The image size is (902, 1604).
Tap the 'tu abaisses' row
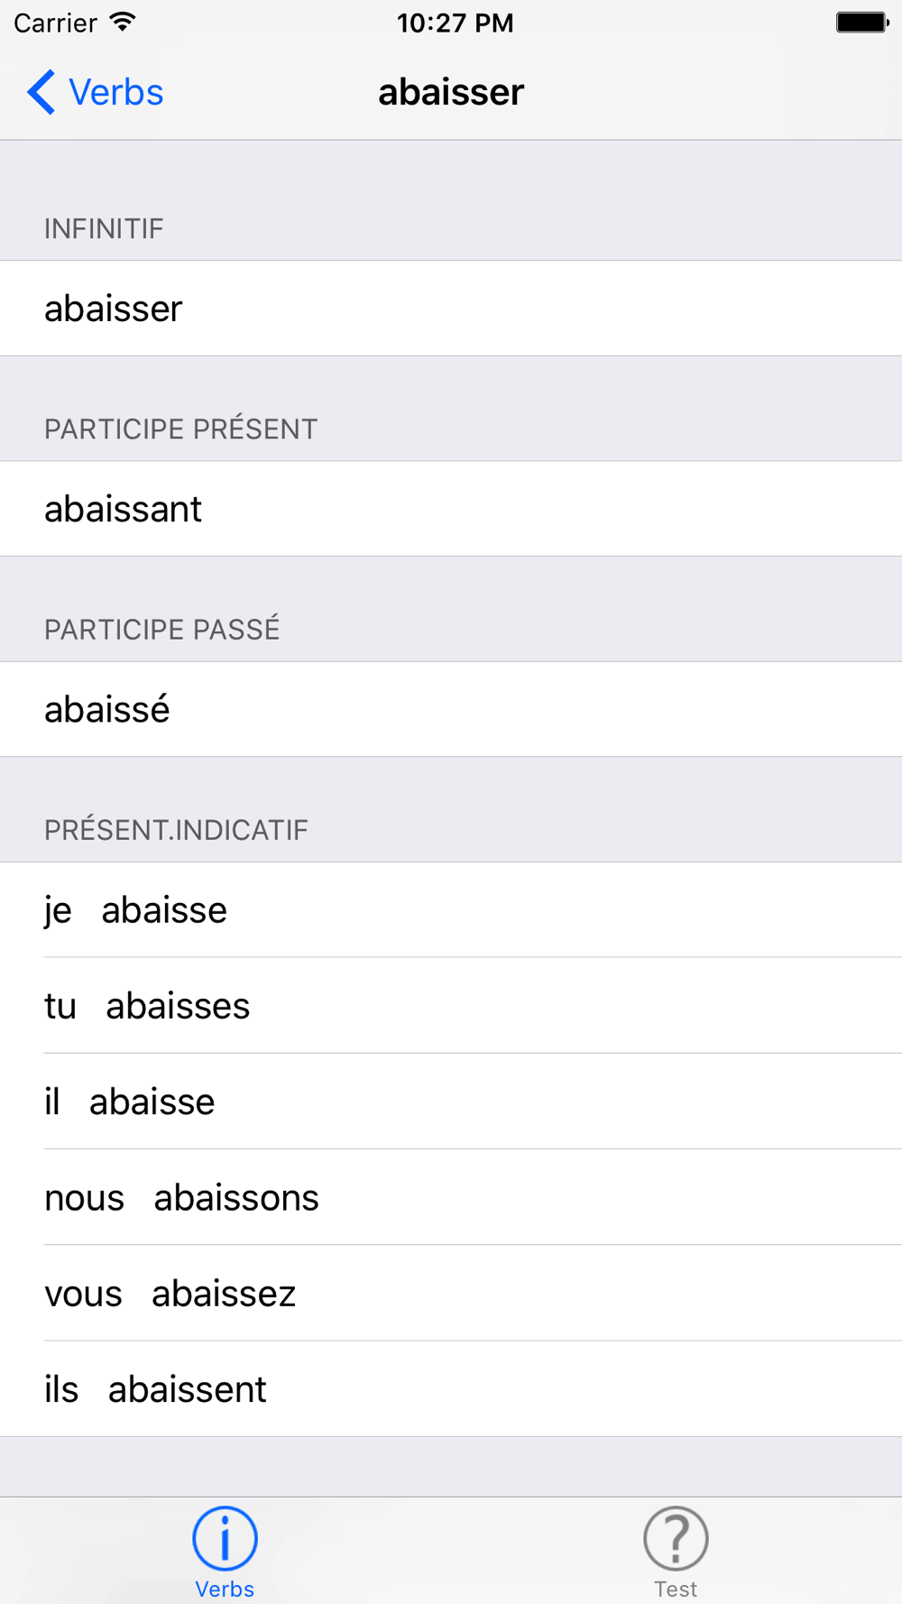(451, 1005)
